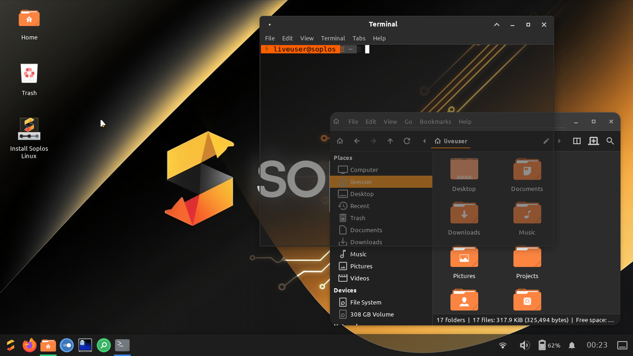Image resolution: width=633 pixels, height=356 pixels.
Task: Select liveuser in the Places sidebar
Action: pos(381,182)
